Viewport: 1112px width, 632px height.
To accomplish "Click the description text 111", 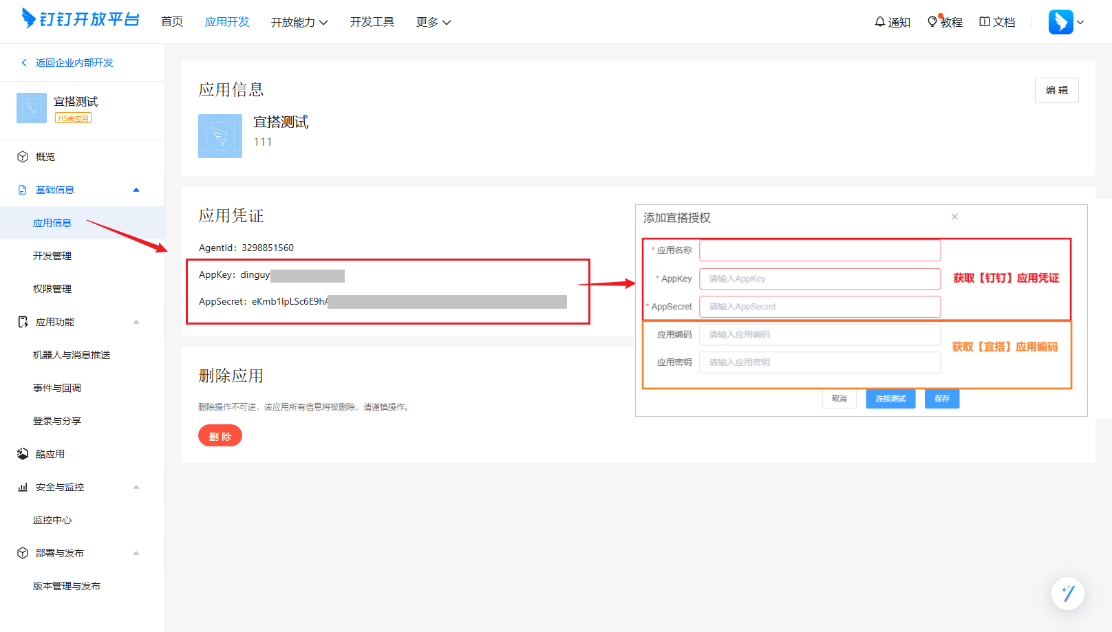I will click(x=263, y=142).
